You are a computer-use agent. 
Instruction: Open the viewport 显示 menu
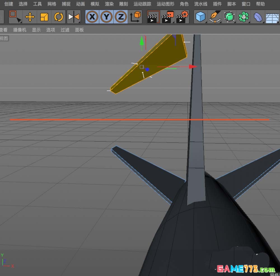pyautogui.click(x=36, y=30)
